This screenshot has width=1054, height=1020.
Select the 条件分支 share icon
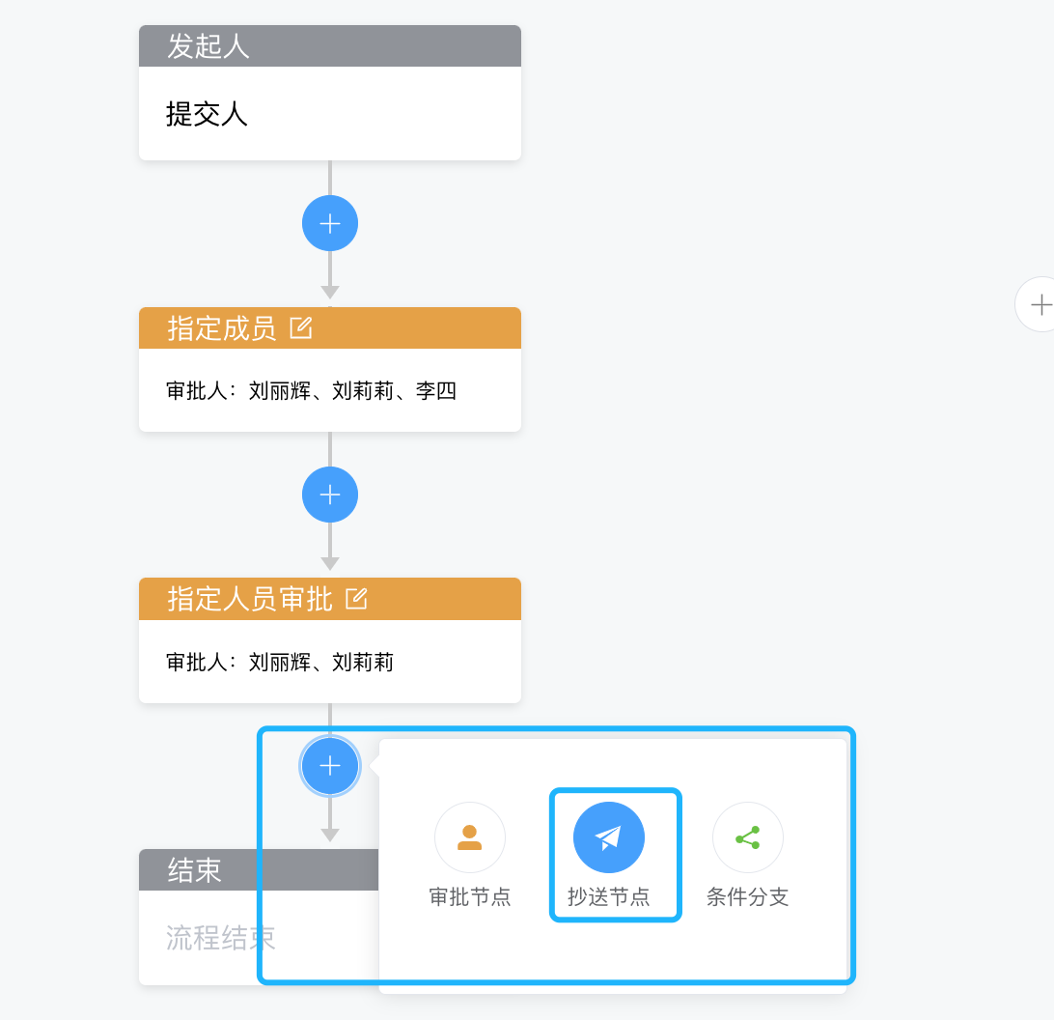point(747,837)
